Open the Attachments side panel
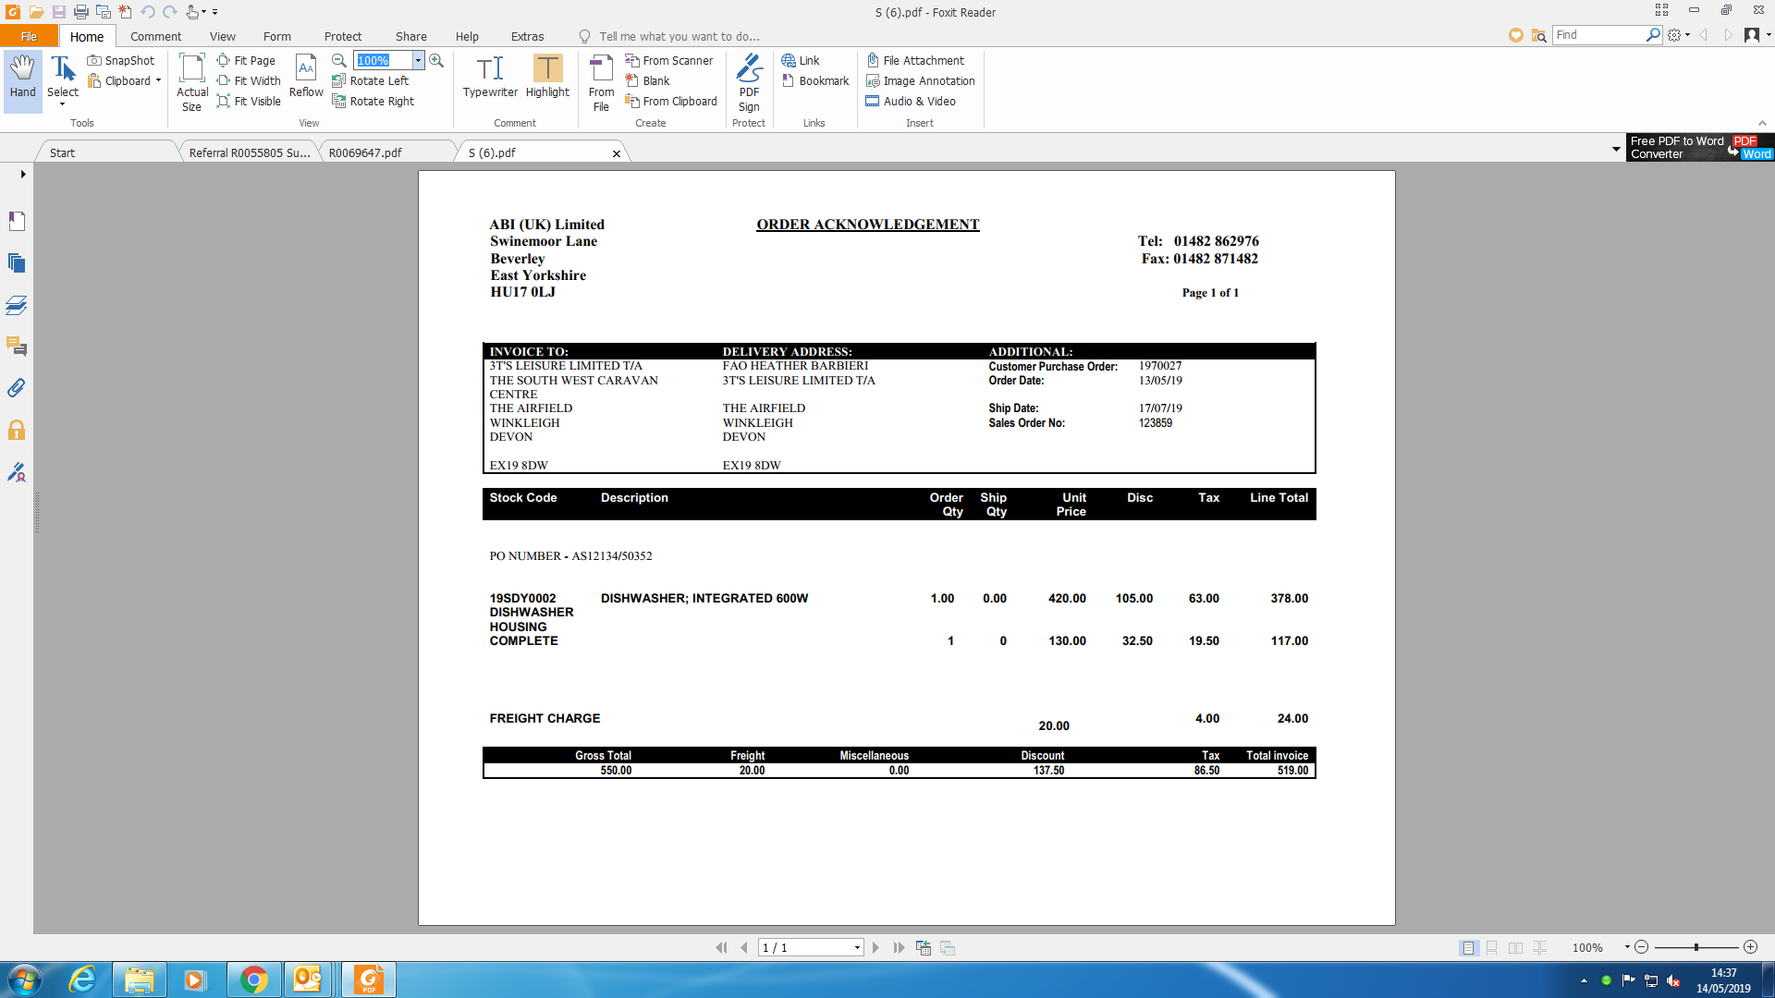The height and width of the screenshot is (998, 1775). (17, 388)
